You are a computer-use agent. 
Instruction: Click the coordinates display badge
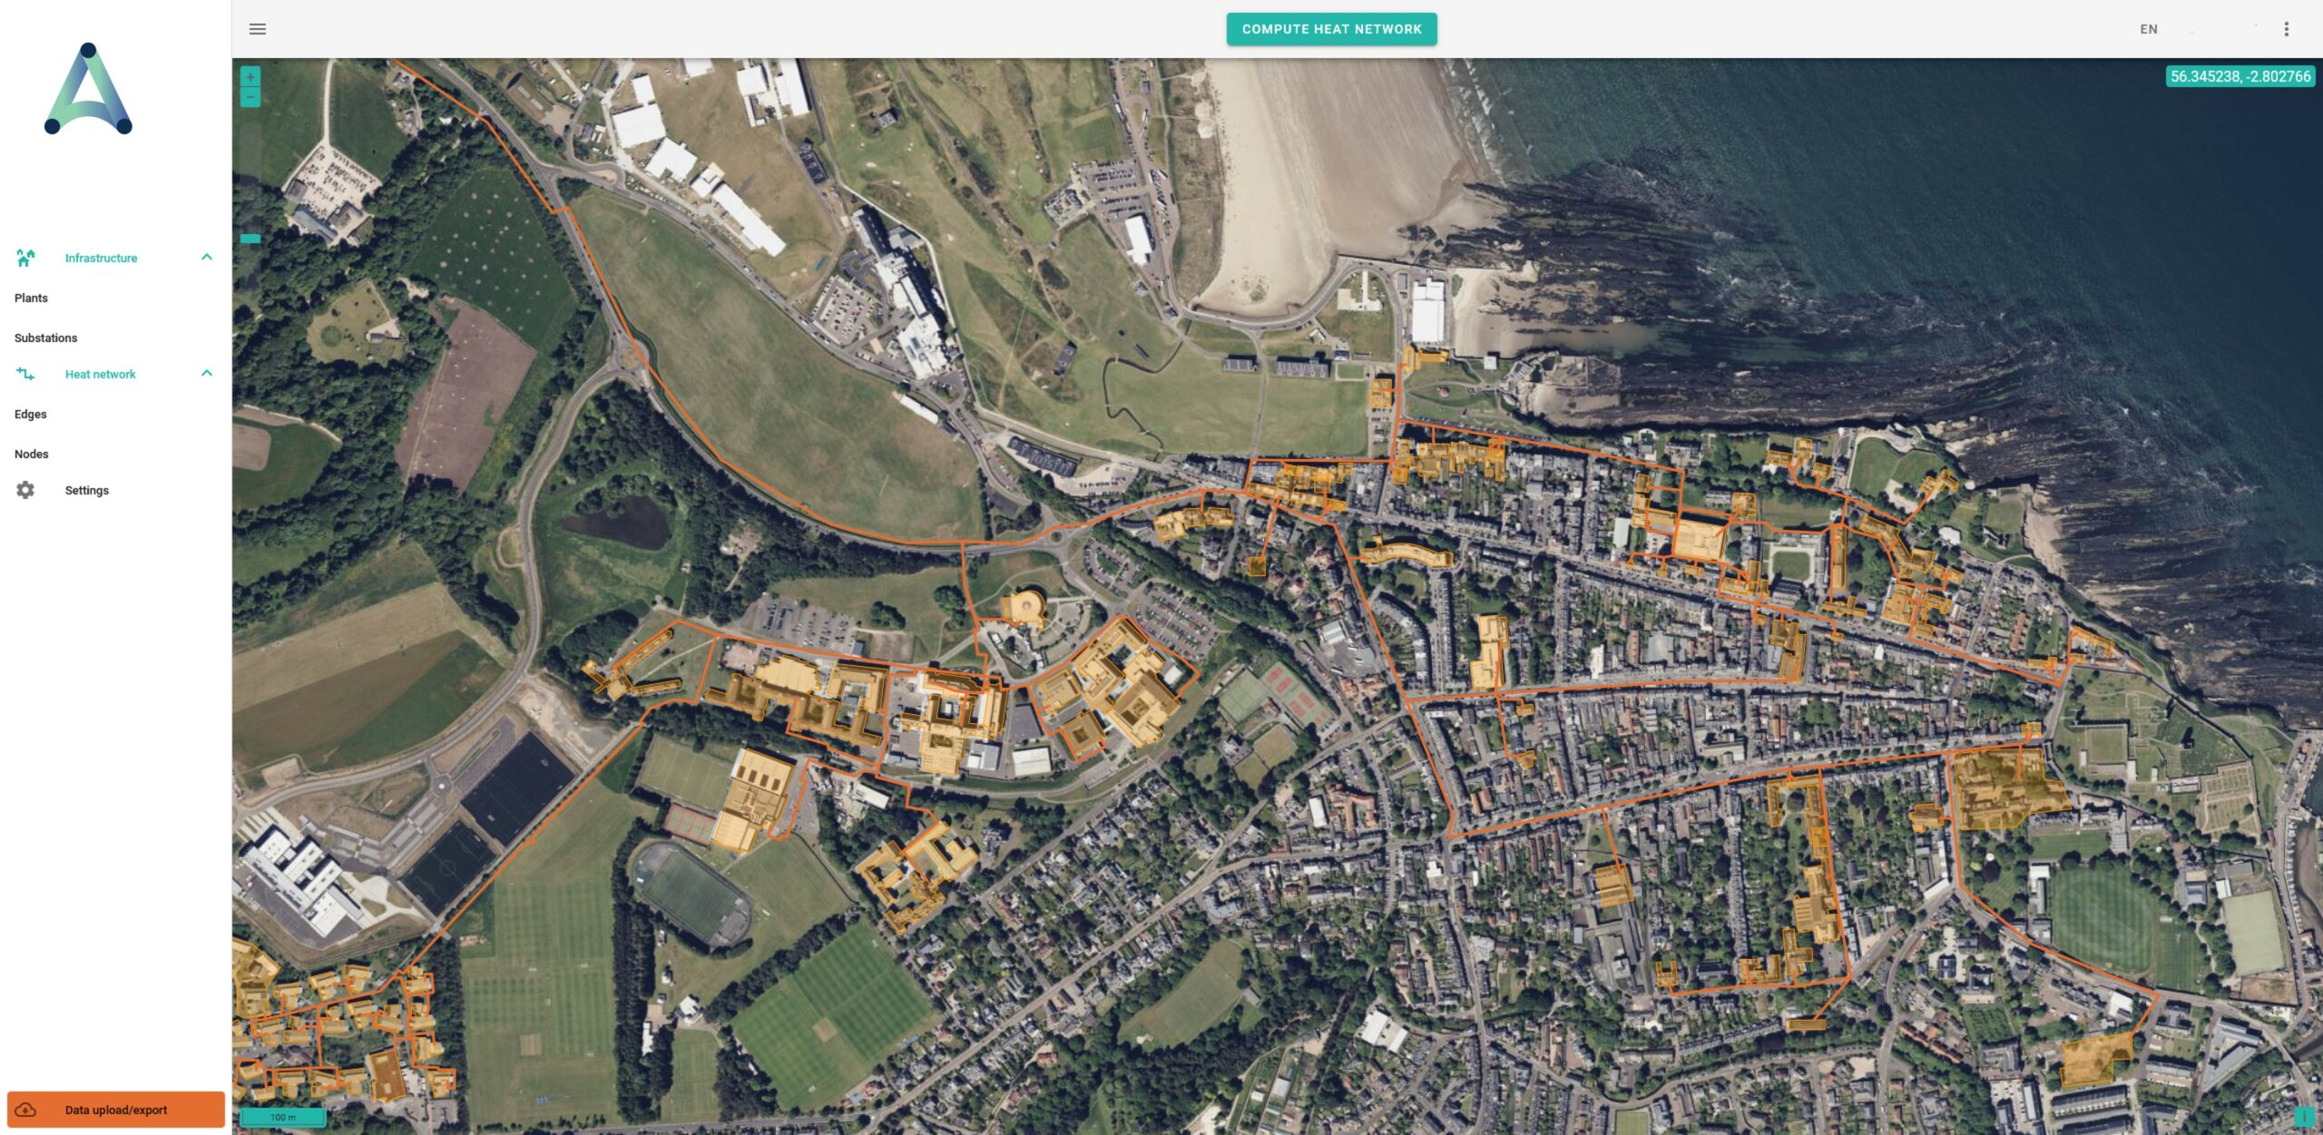2240,76
